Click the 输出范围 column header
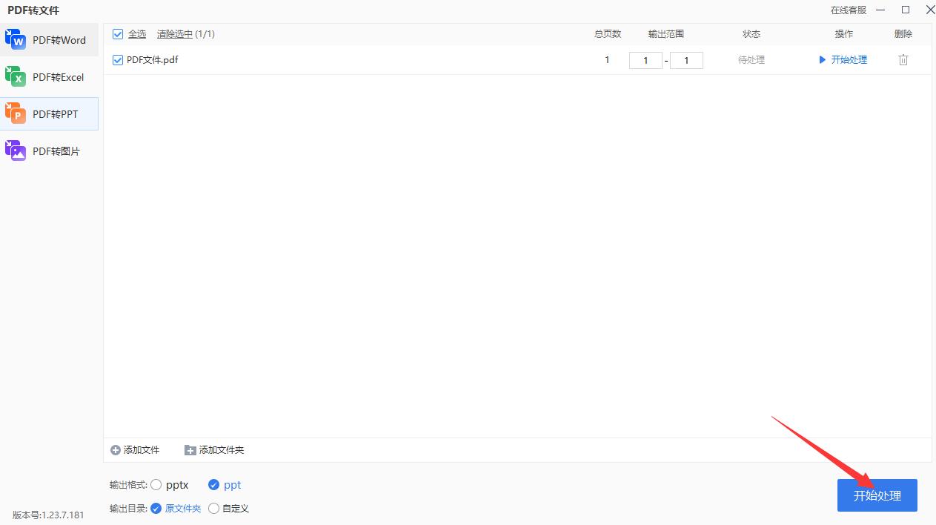 [x=666, y=34]
